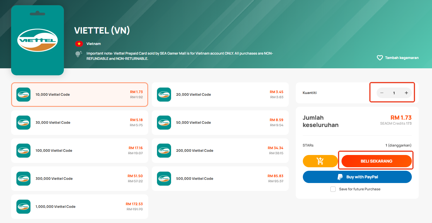The height and width of the screenshot is (223, 432).
Task: Increase quantity with the plus button
Action: 406,93
